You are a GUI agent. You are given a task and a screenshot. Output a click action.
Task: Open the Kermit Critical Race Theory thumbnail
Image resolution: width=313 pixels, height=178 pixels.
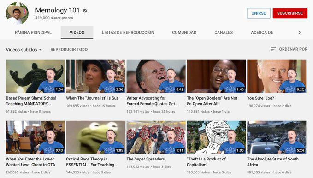click(96, 137)
